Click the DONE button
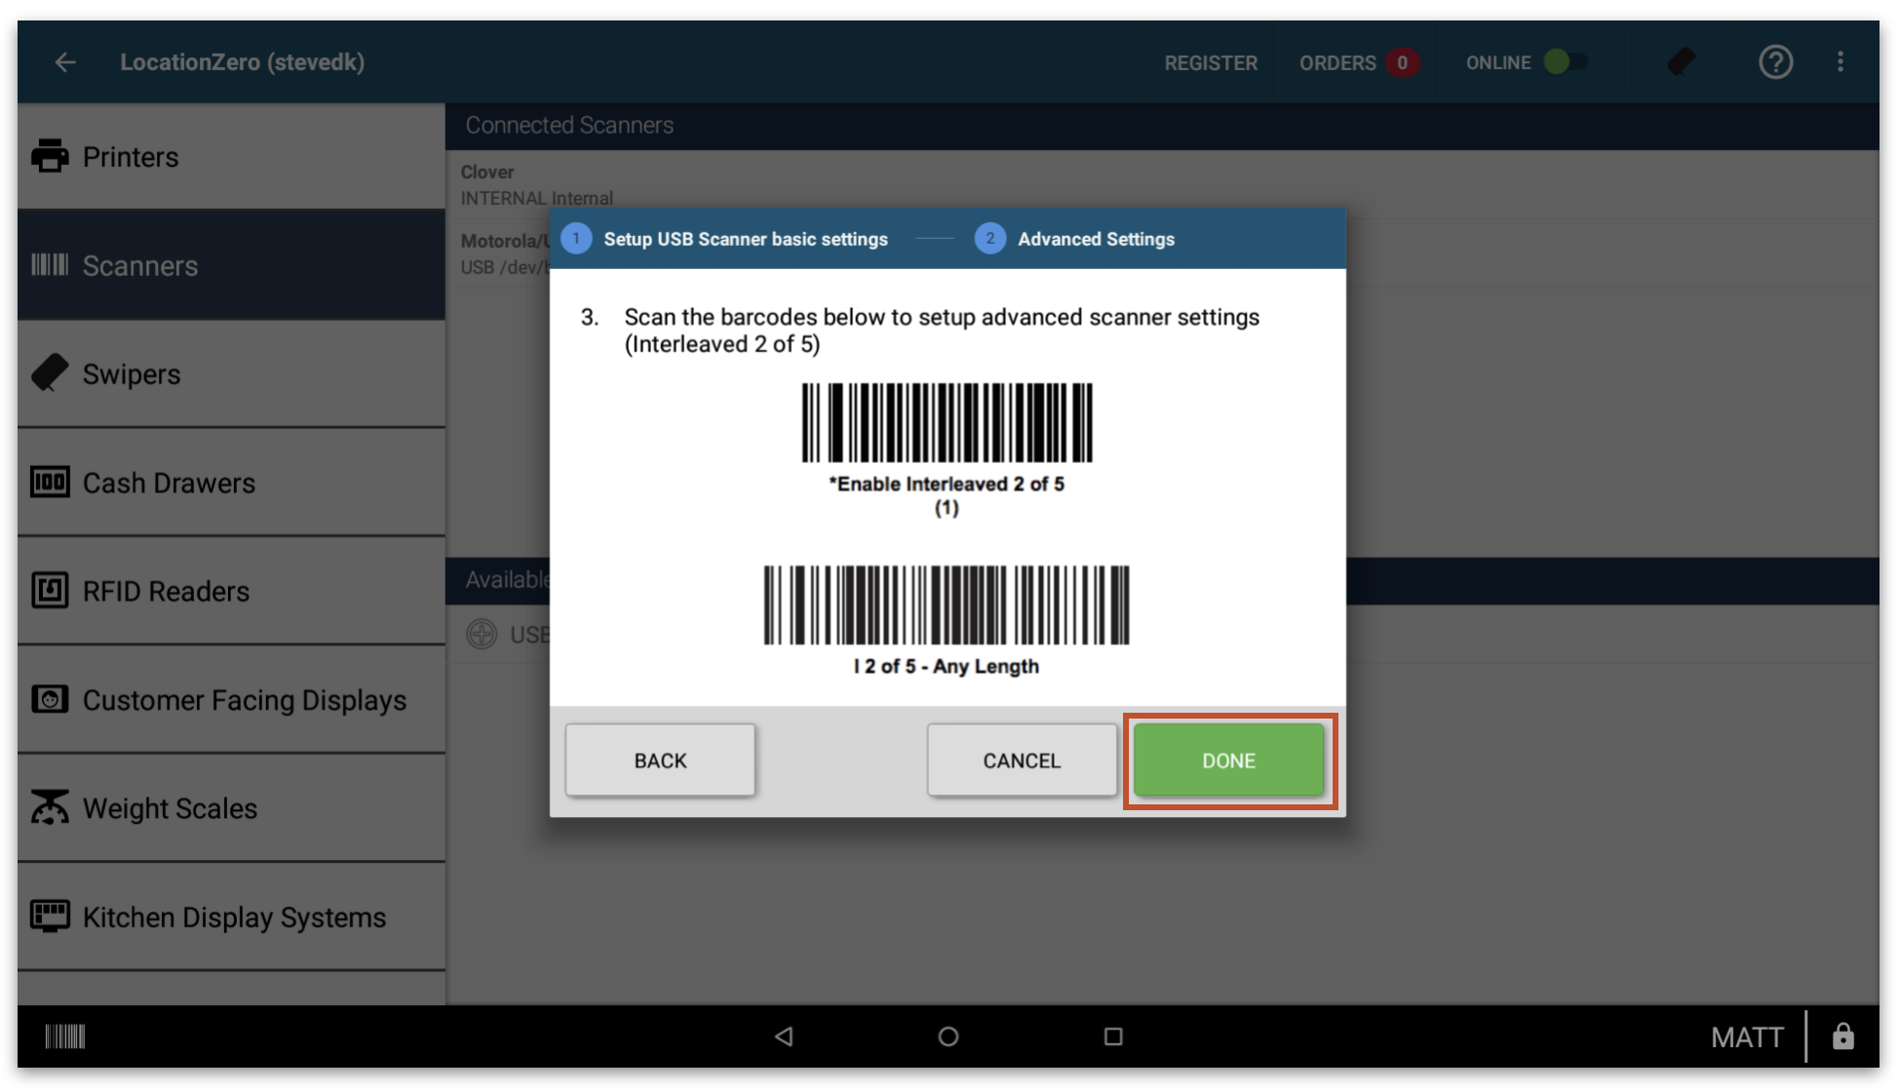This screenshot has height=1092, width=1899. click(1227, 760)
